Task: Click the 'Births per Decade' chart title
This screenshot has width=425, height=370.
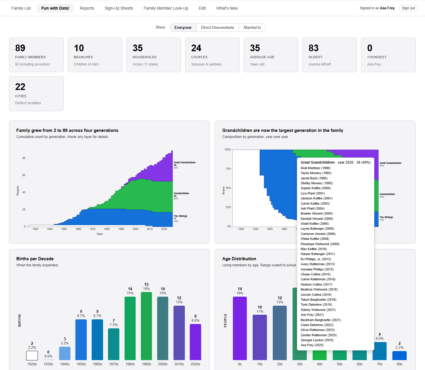Action: pos(35,259)
